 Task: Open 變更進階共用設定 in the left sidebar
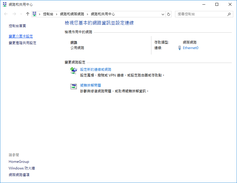pyautogui.click(x=22, y=43)
